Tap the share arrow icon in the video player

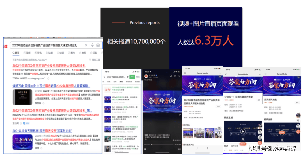171,76
